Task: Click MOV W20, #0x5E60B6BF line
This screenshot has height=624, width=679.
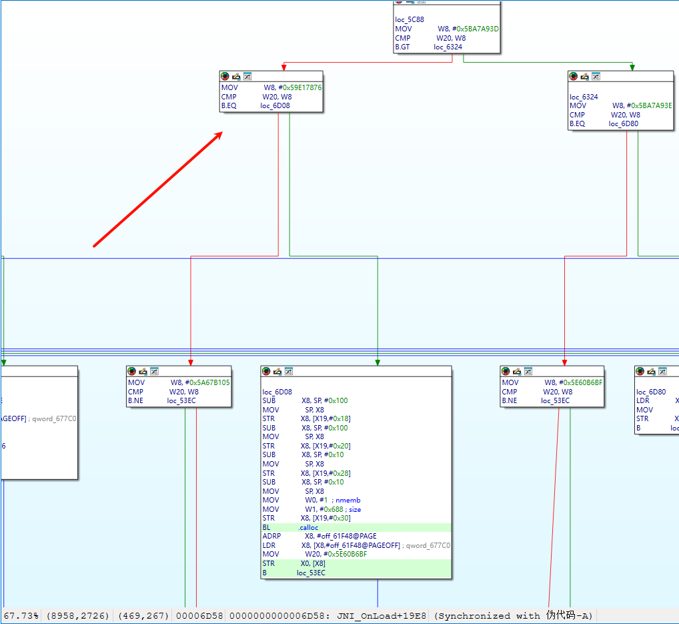Action: pyautogui.click(x=314, y=554)
